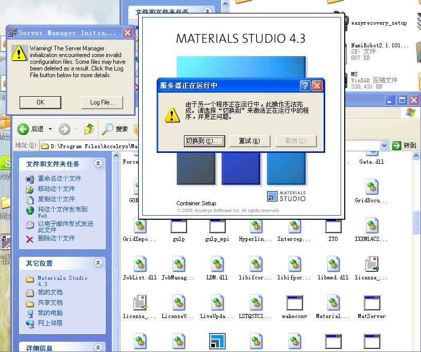Click send file by email link
421x352 pixels.
tap(65, 226)
